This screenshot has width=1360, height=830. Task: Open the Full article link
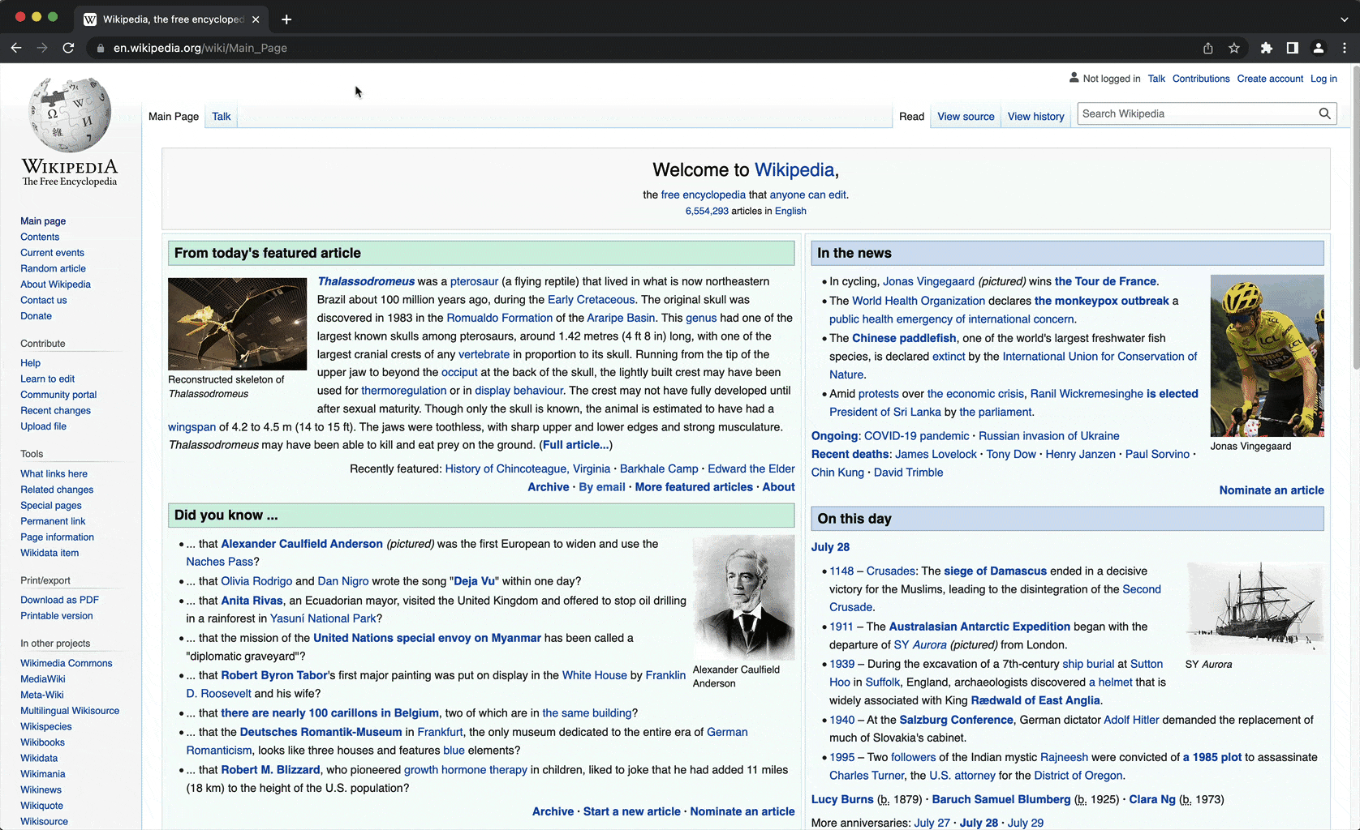pyautogui.click(x=575, y=445)
